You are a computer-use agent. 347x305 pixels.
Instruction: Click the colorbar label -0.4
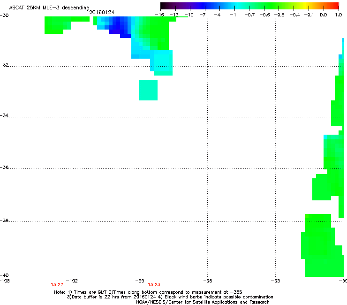(295, 15)
